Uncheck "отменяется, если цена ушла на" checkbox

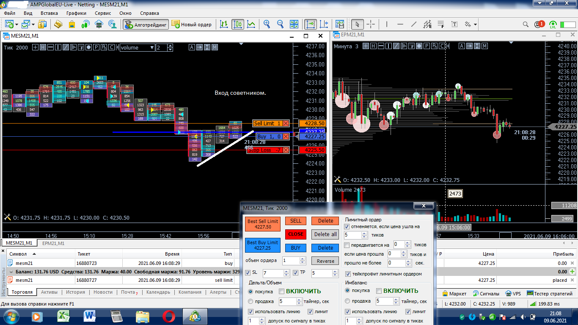(347, 226)
